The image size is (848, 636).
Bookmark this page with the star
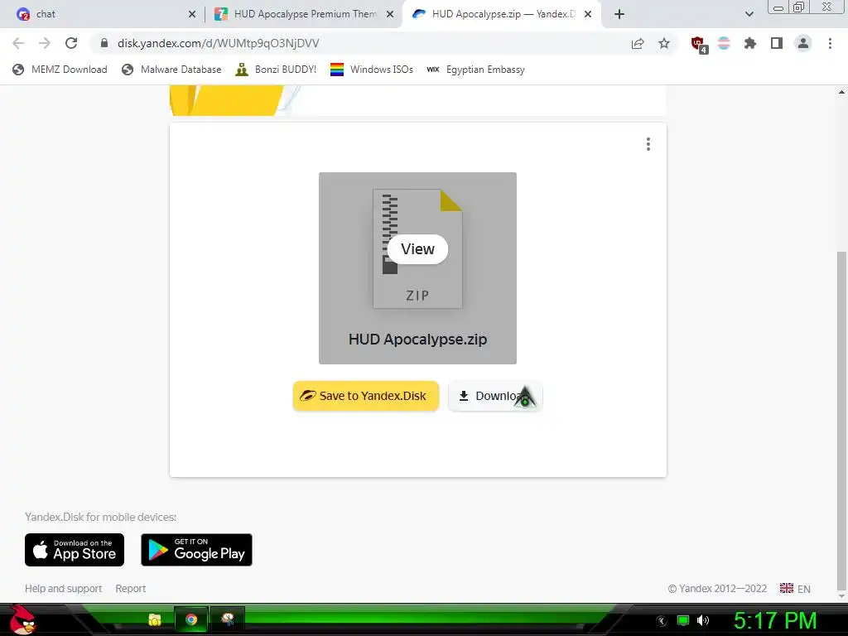pos(664,43)
